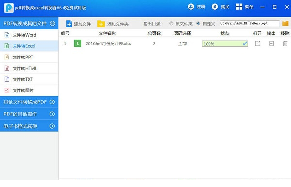Click the 文件转Excel sheet icon
Screen dimensions: 291x187
click(x=7, y=46)
